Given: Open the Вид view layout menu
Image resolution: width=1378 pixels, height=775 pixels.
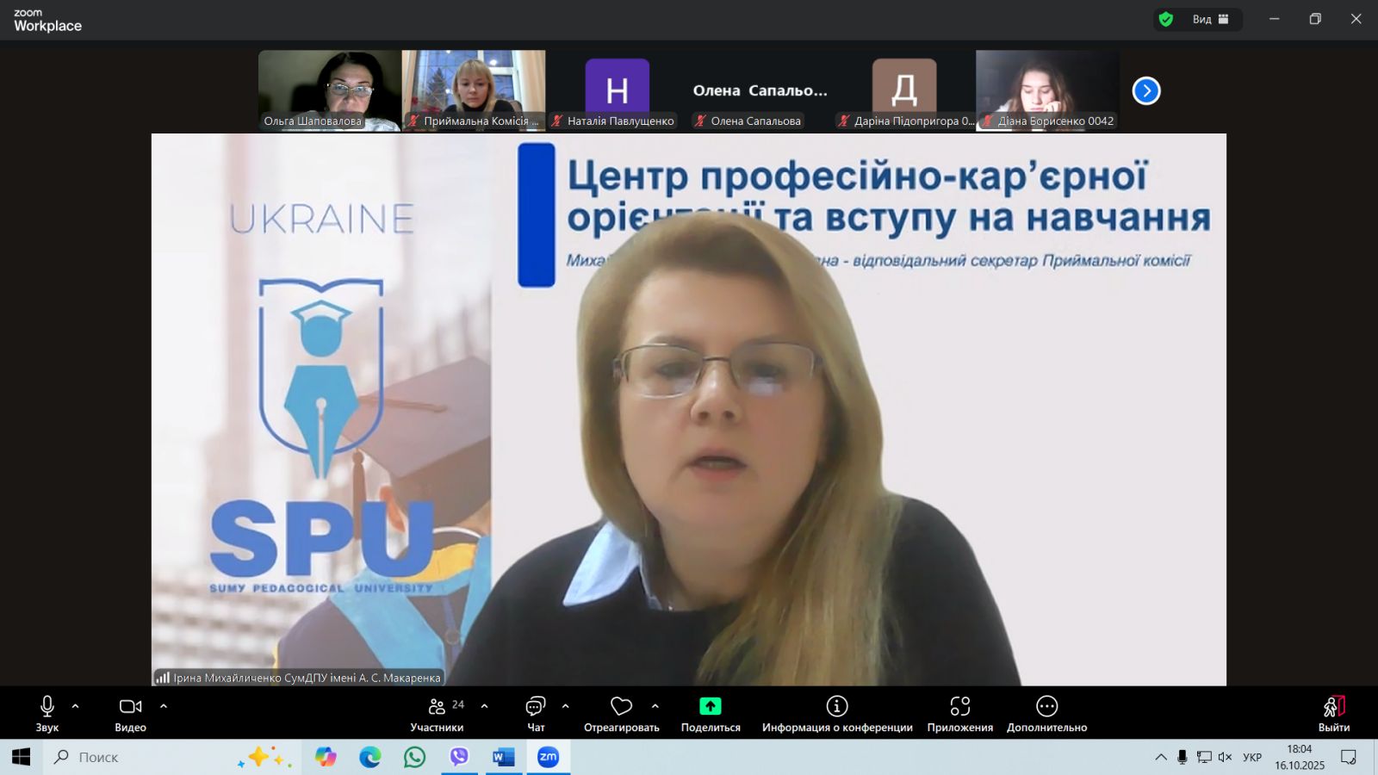Looking at the screenshot, I should pos(1209,19).
